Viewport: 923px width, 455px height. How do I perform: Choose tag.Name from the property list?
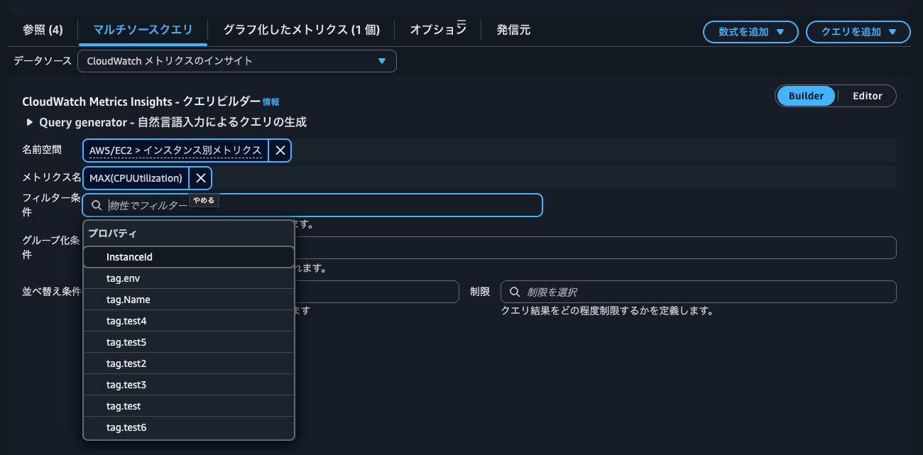click(189, 300)
